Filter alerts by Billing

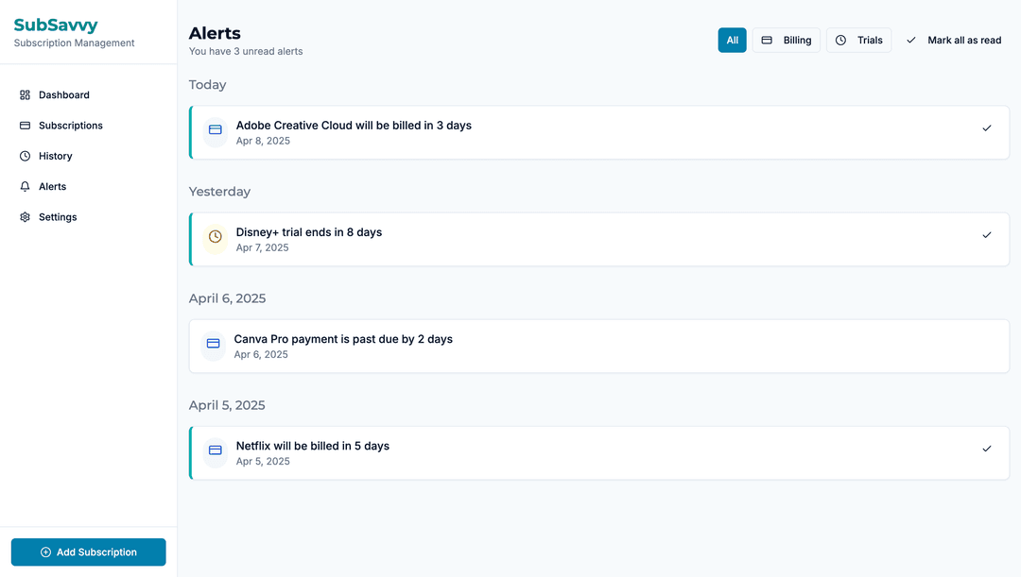(786, 40)
